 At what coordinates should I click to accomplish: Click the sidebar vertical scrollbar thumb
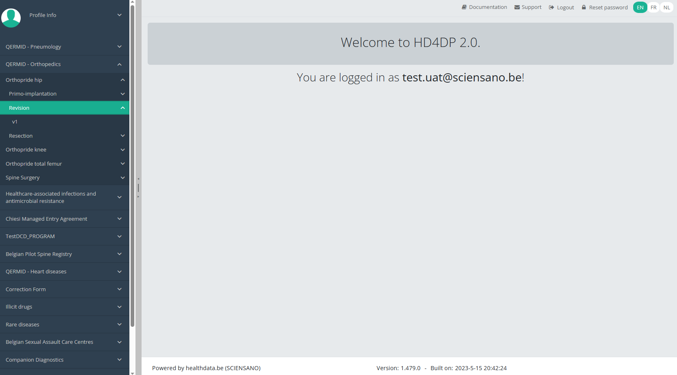click(x=132, y=162)
